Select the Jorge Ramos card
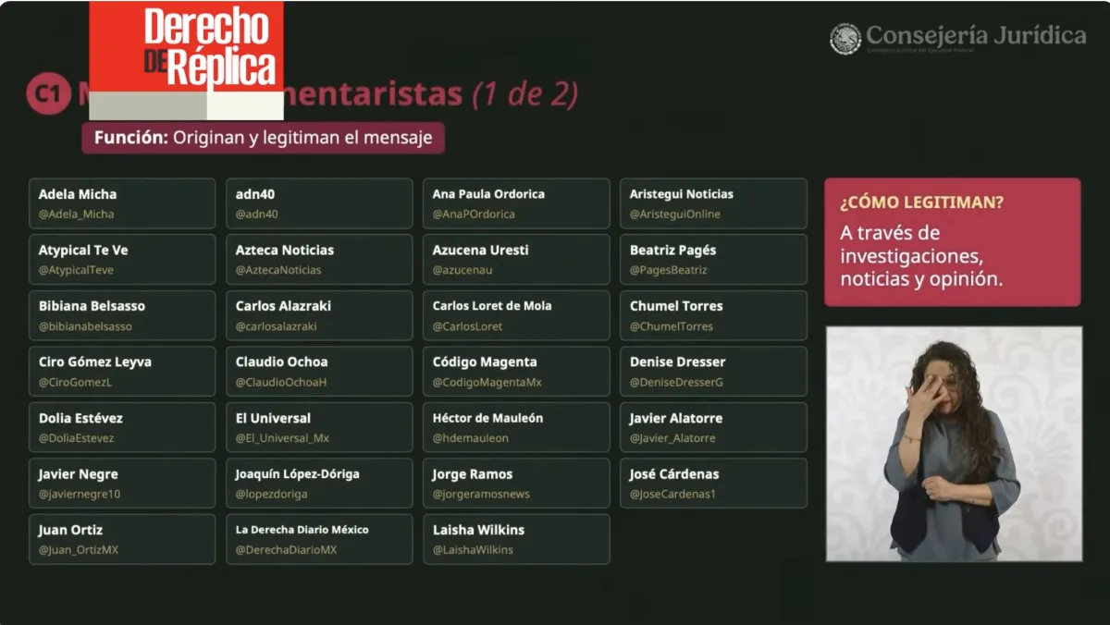Screen dimensions: 1110x625 [x=516, y=484]
